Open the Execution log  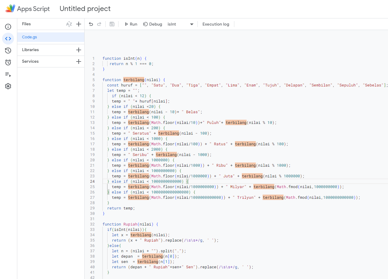click(216, 24)
